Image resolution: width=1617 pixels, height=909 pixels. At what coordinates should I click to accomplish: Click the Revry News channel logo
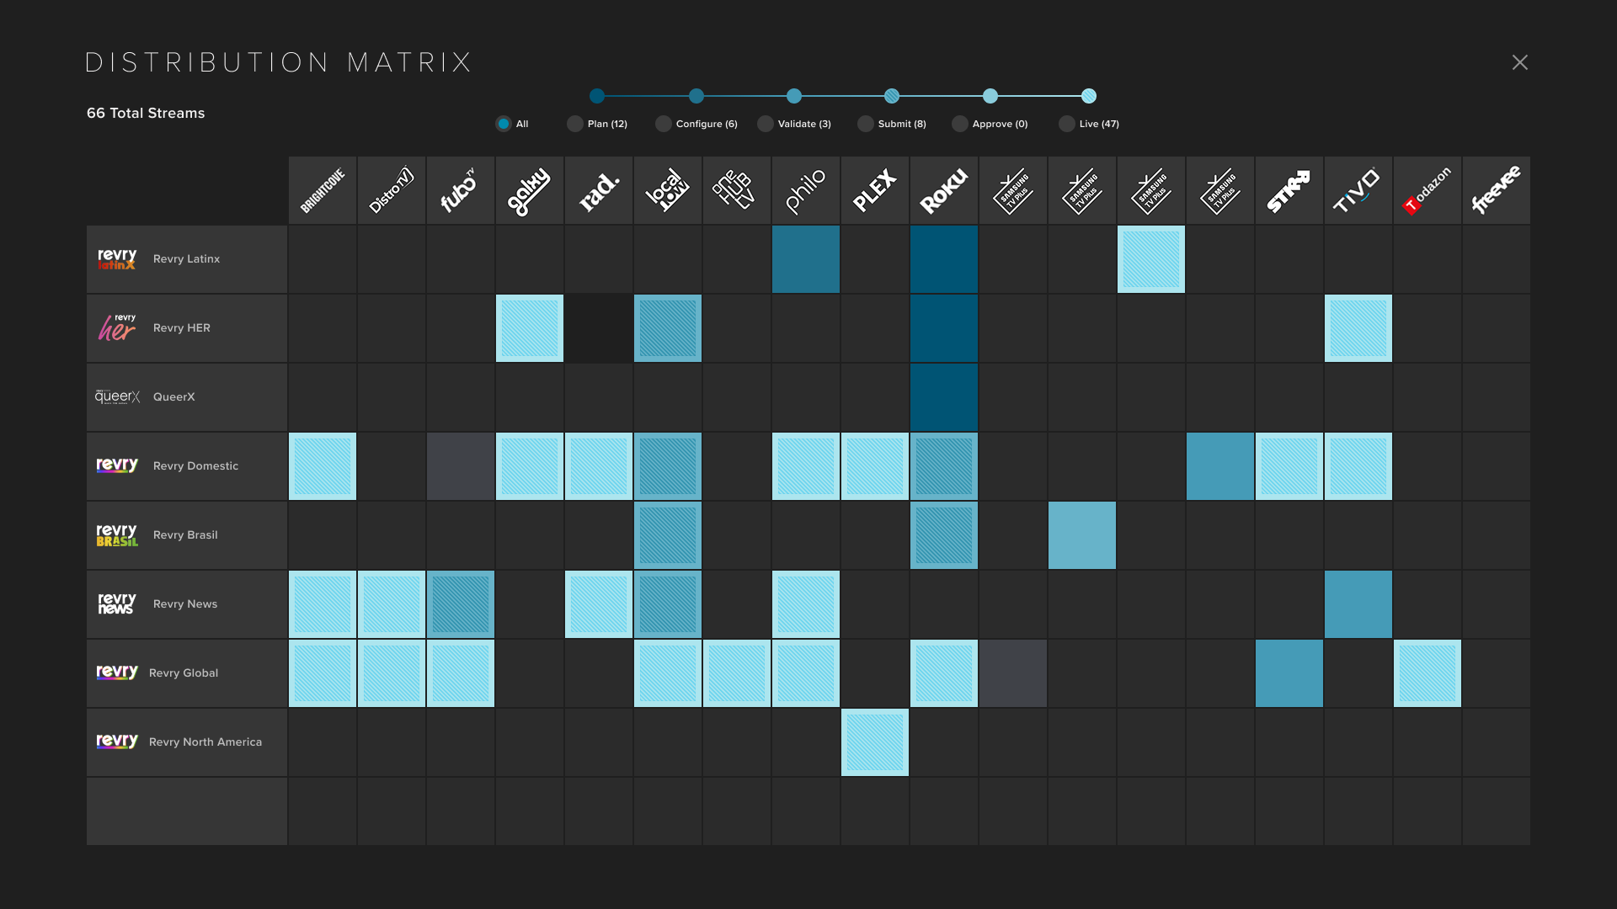click(116, 603)
